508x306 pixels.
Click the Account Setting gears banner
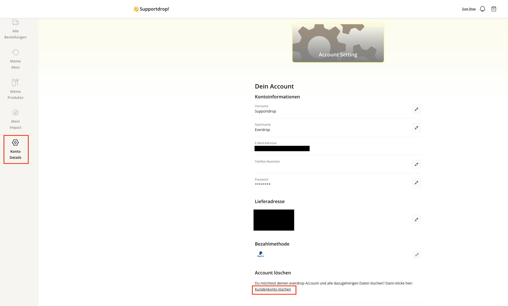[338, 43]
